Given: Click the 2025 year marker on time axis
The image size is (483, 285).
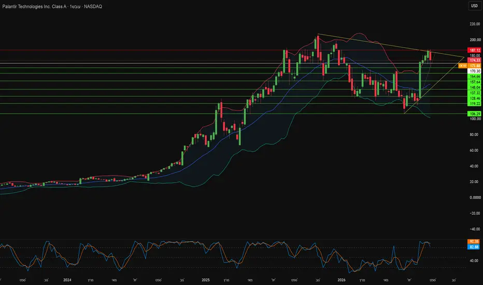Looking at the screenshot, I should point(205,280).
